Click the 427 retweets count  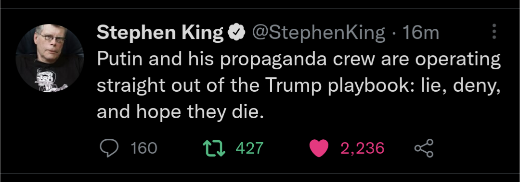[x=249, y=148]
